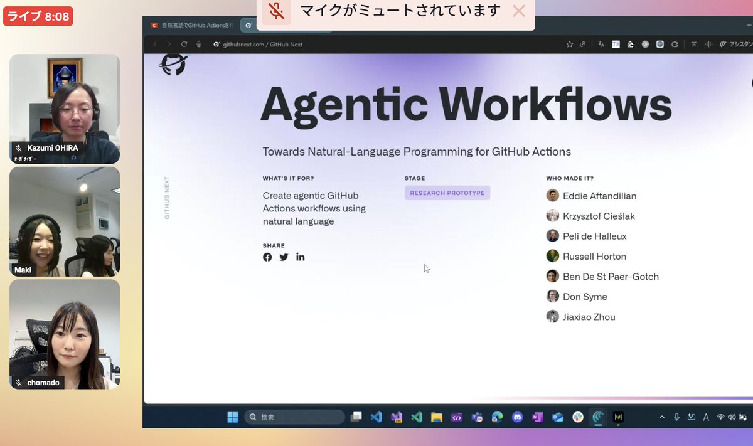Open OneNote from the taskbar
The width and height of the screenshot is (753, 446).
tap(537, 417)
